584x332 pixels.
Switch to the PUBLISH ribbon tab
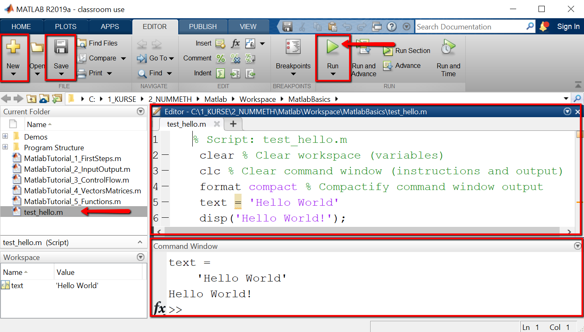(x=203, y=26)
